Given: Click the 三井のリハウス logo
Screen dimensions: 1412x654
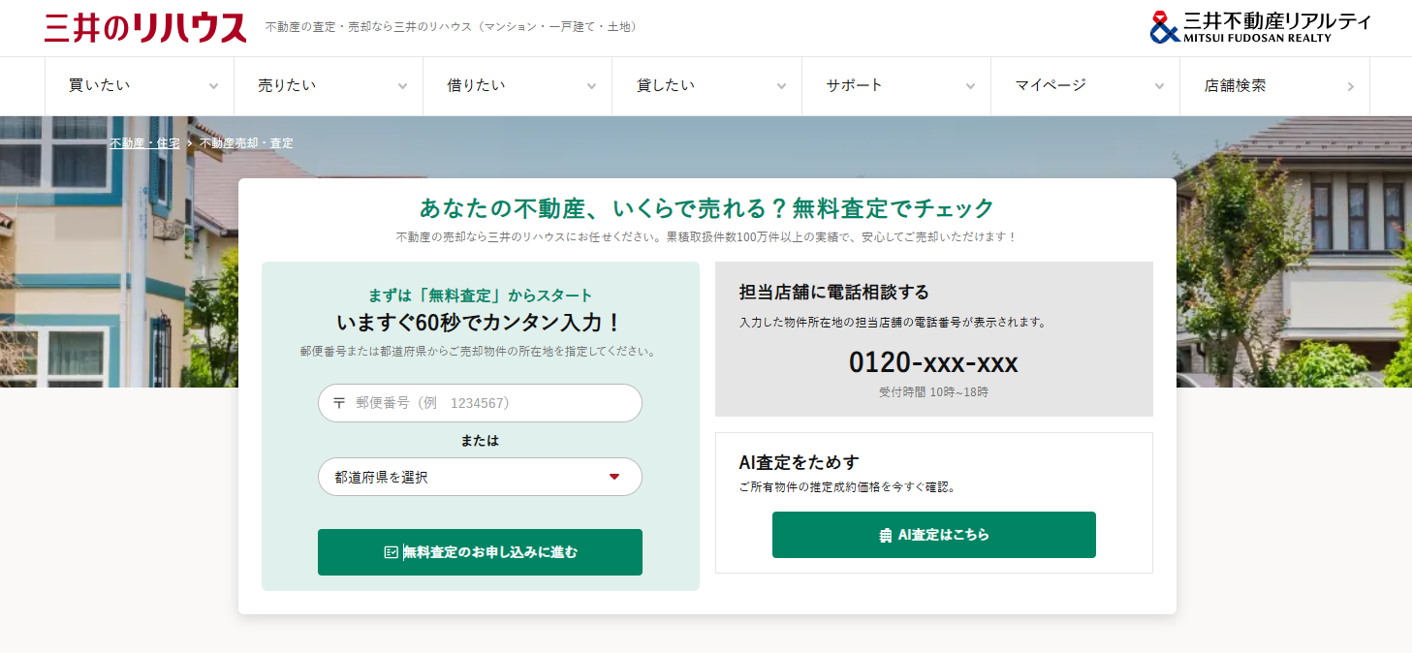Looking at the screenshot, I should 146,27.
